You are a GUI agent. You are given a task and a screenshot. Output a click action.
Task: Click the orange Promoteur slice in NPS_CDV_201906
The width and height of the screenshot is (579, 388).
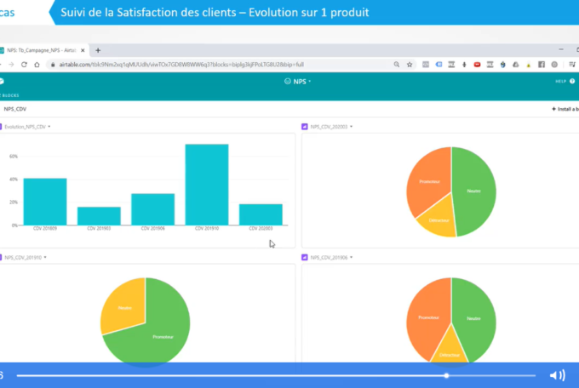428,317
